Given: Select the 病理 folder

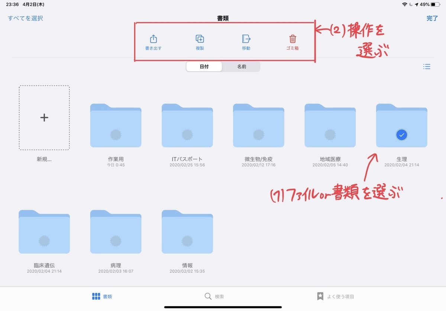Looking at the screenshot, I should (116, 232).
